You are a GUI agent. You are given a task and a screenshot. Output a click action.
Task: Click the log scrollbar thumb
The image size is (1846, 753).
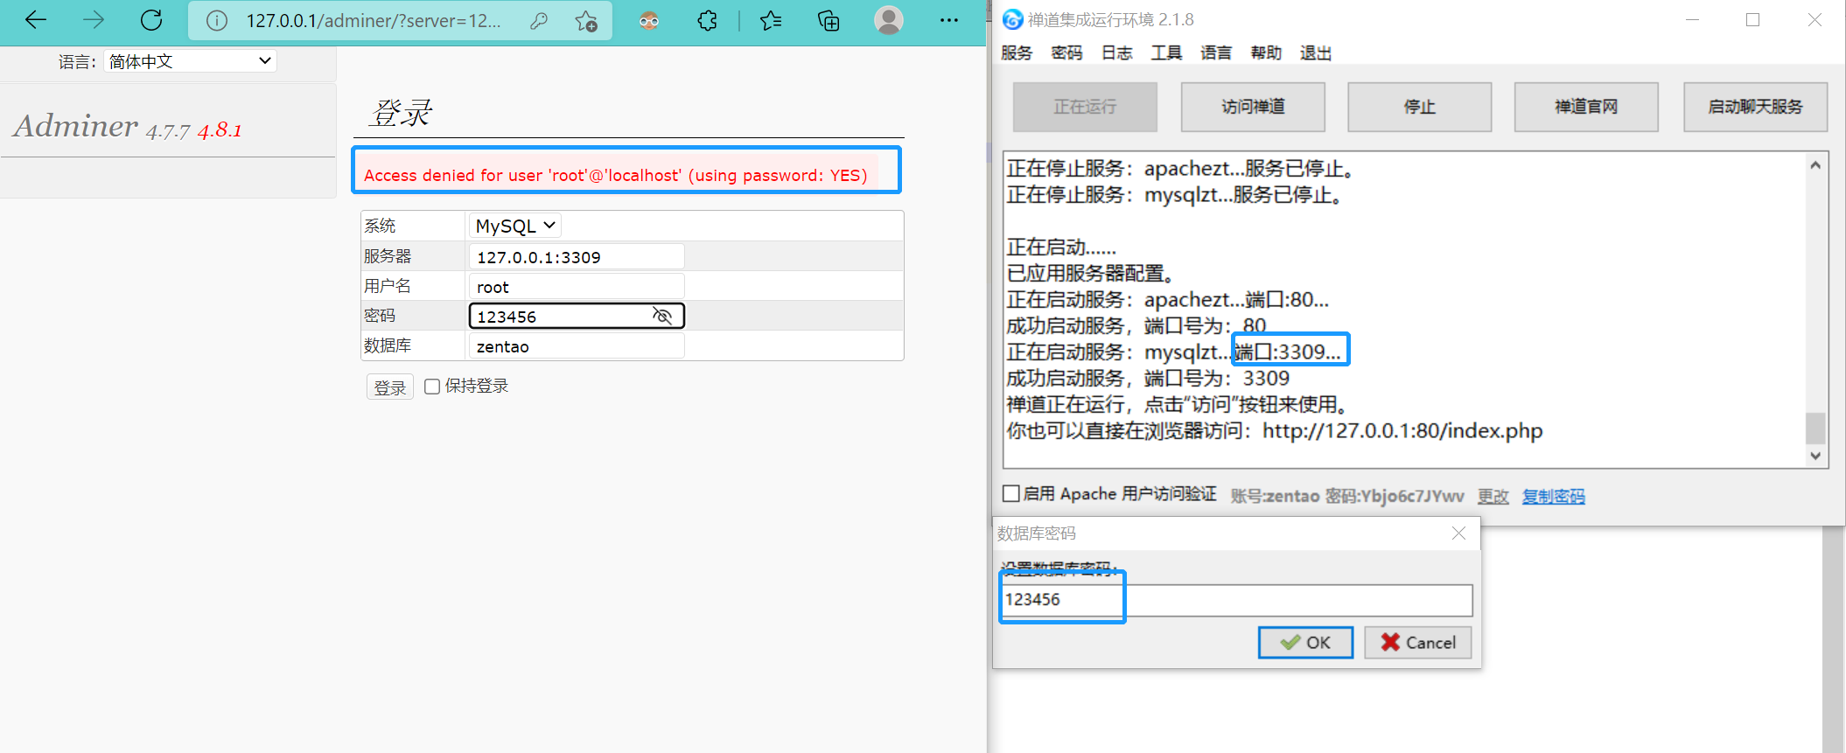(1815, 429)
